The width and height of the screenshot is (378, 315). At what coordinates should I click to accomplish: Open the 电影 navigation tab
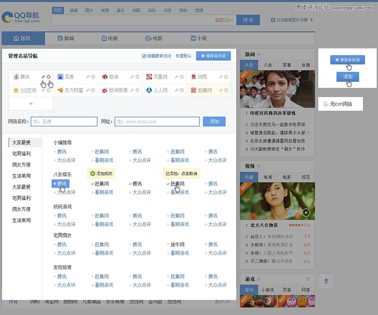click(154, 38)
